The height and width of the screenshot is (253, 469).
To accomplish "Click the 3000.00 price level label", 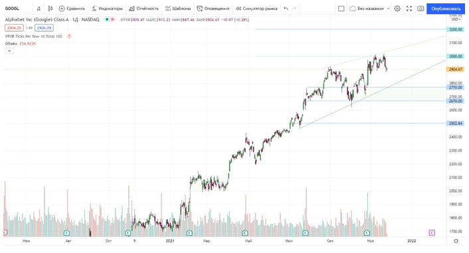I will click(x=455, y=56).
